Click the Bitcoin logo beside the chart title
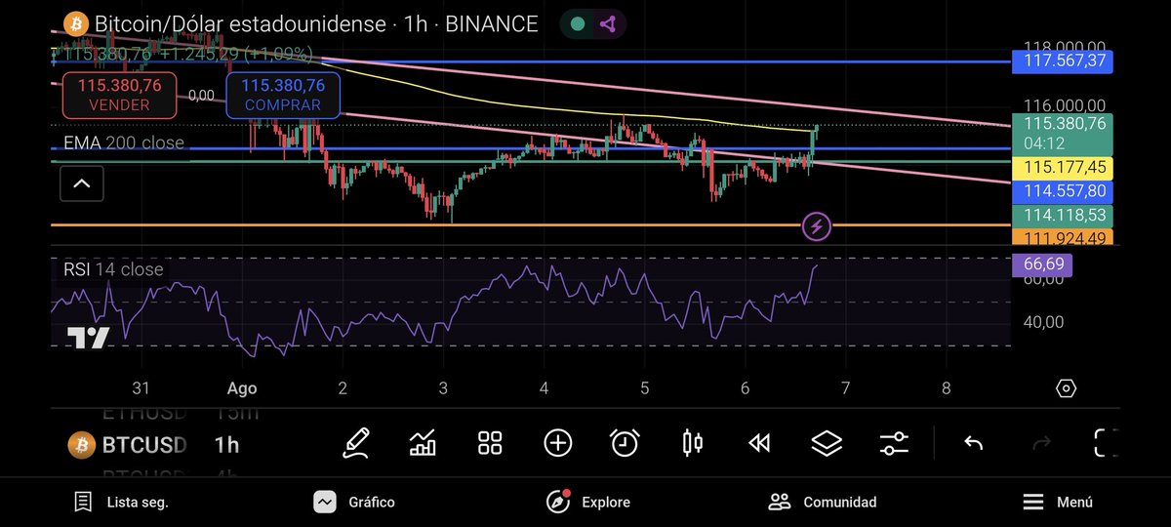Image resolution: width=1171 pixels, height=527 pixels. coord(74,23)
